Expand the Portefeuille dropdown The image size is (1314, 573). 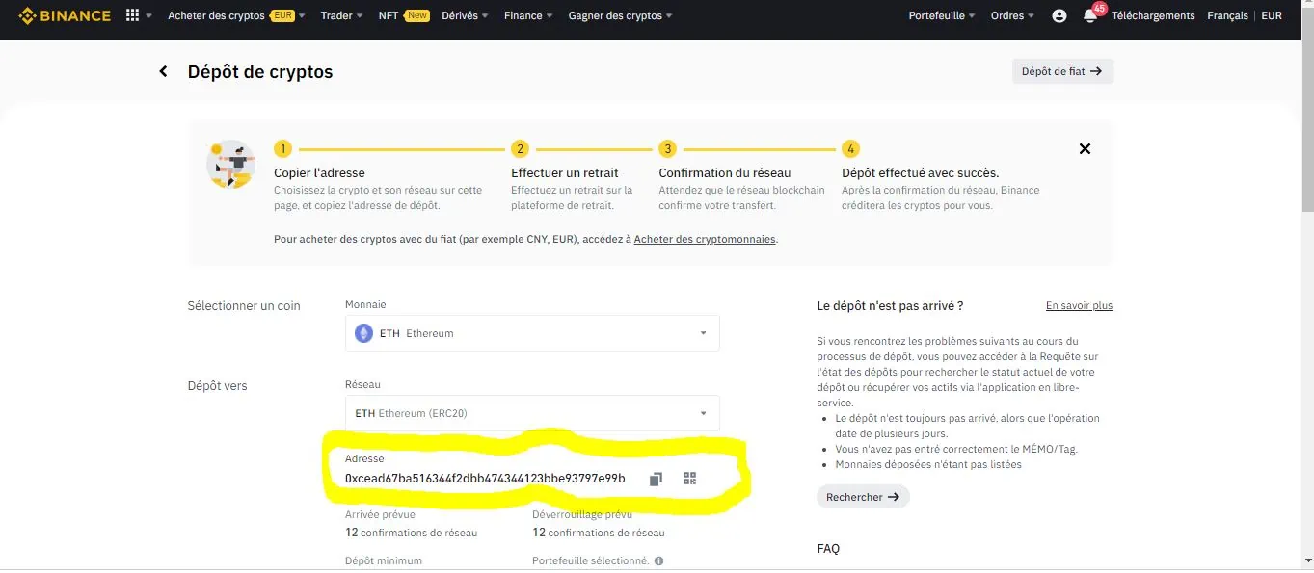[x=942, y=15]
